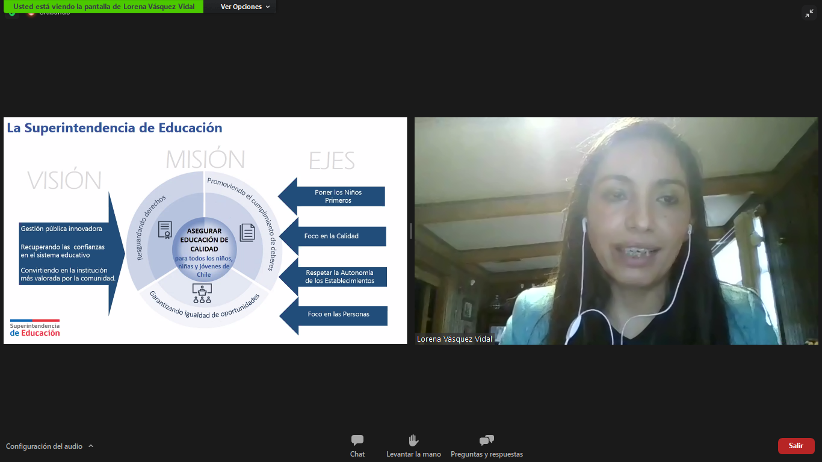Expand the audio settings chevron arrow

pos(91,446)
